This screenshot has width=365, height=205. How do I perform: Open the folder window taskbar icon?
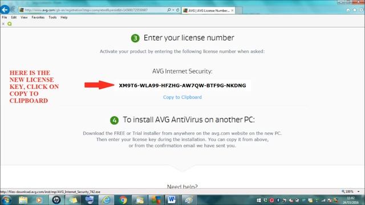click(140, 200)
